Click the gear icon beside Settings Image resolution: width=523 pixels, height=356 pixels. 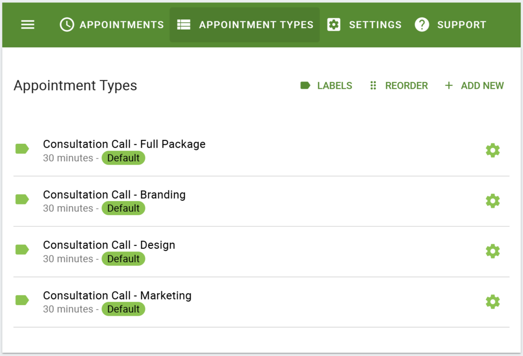(x=334, y=24)
